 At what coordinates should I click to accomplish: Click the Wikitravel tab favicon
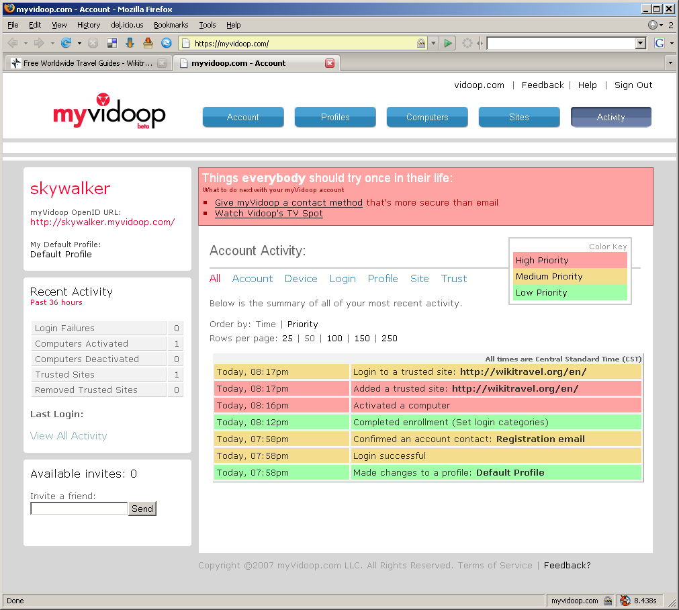[x=16, y=63]
